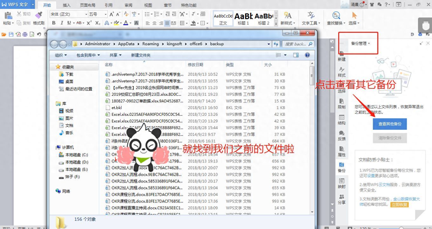Toggle Italic formatting
This screenshot has width=432, height=229.
tap(61, 23)
